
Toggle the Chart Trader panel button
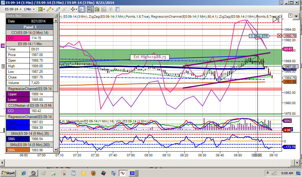click(90, 9)
